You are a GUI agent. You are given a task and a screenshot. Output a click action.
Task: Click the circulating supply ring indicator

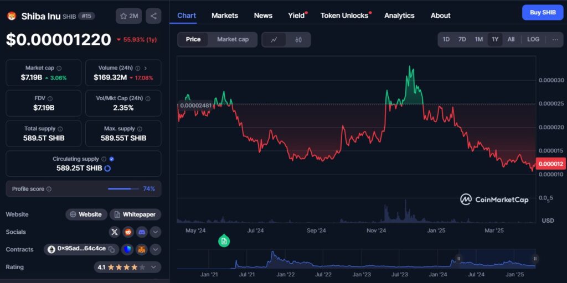tap(107, 168)
